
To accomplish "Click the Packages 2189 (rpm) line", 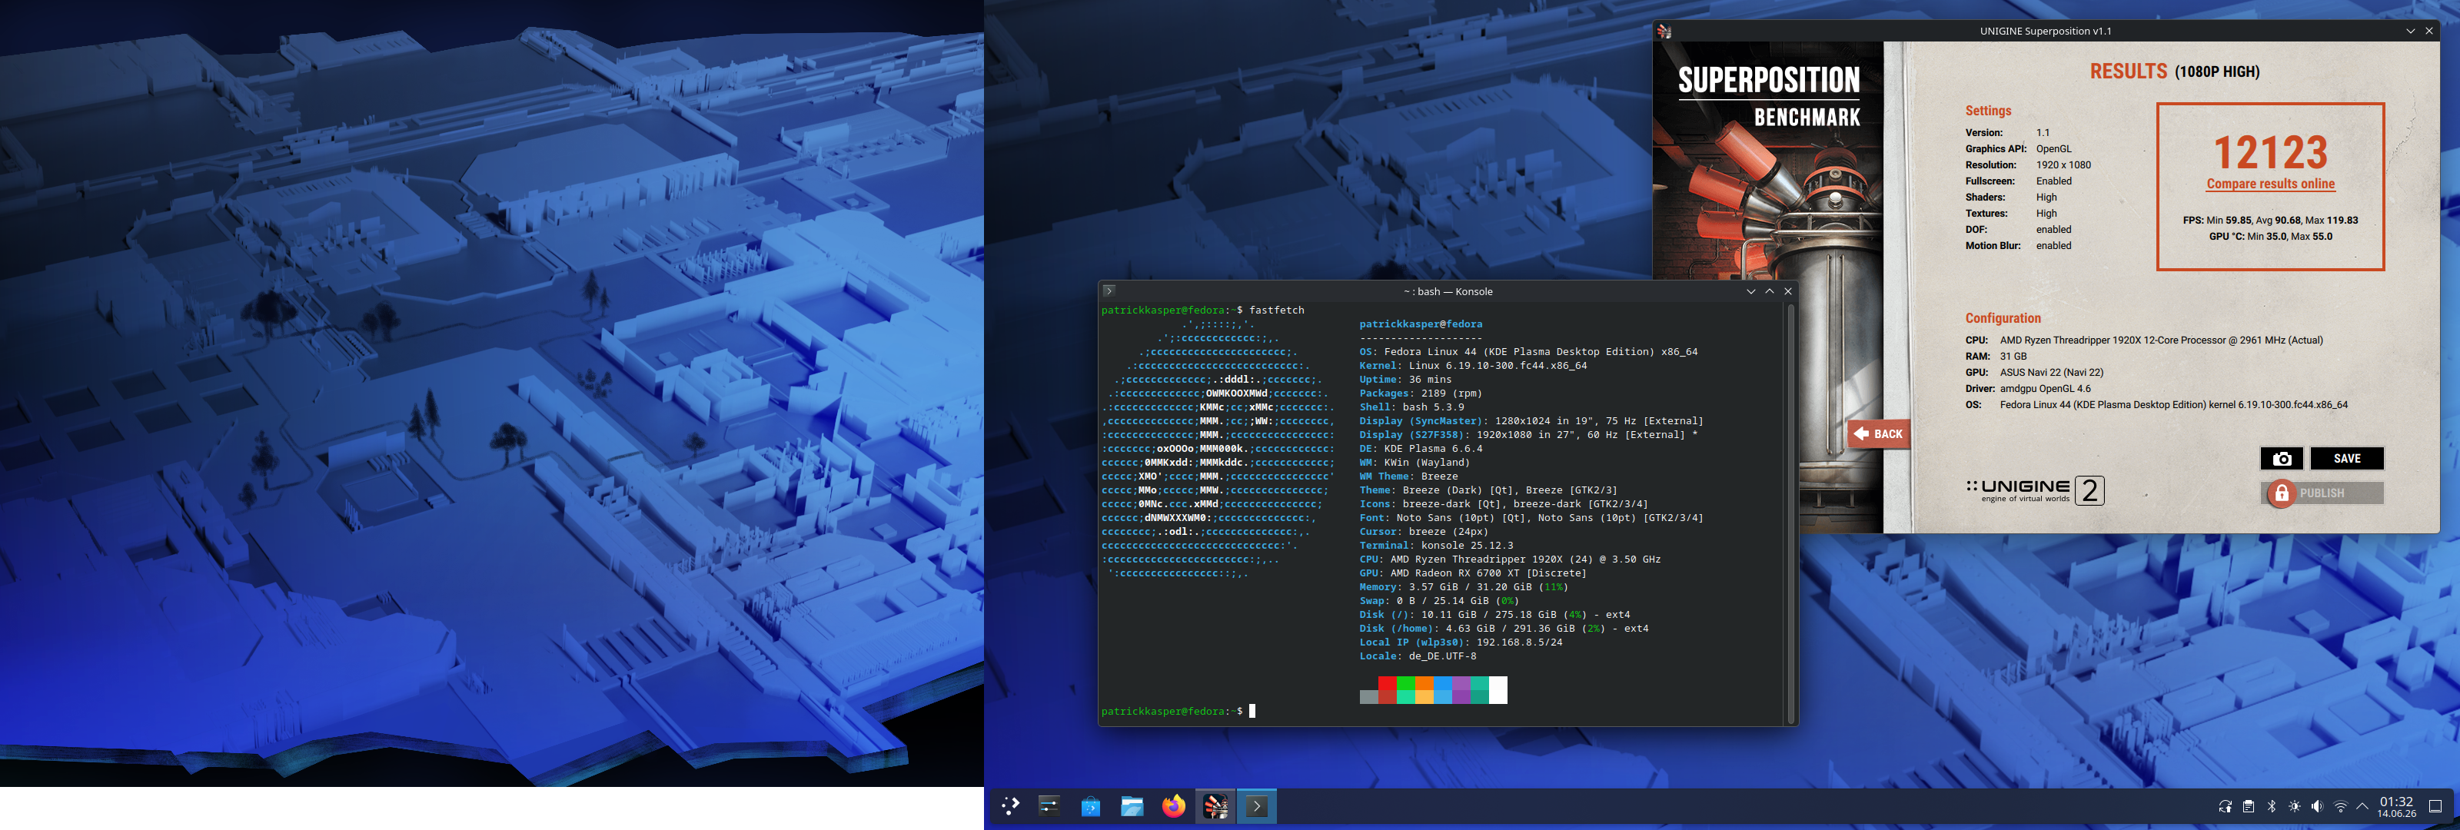I will 1420,393.
